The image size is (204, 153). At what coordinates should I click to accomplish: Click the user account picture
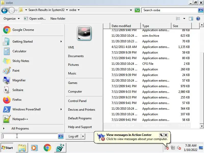coord(84,33)
